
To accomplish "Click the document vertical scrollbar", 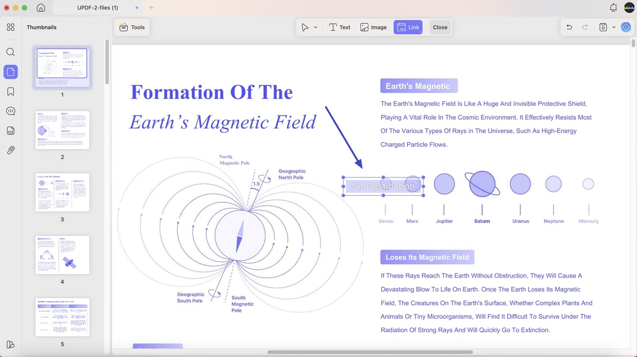I will pos(633,43).
